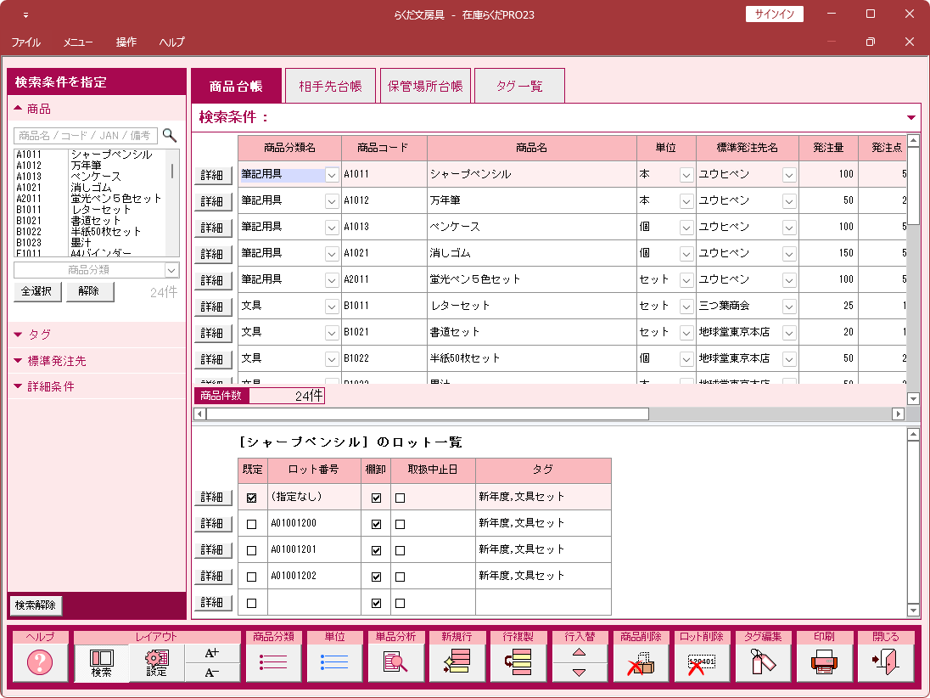Check 既定 for lot A01001200
Screen dimensions: 930x698
pyautogui.click(x=251, y=524)
